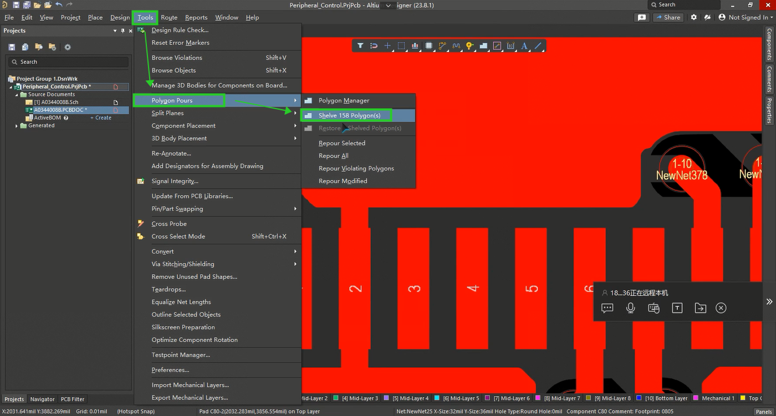776x416 pixels.
Task: Pin the Projects panel
Action: 123,31
